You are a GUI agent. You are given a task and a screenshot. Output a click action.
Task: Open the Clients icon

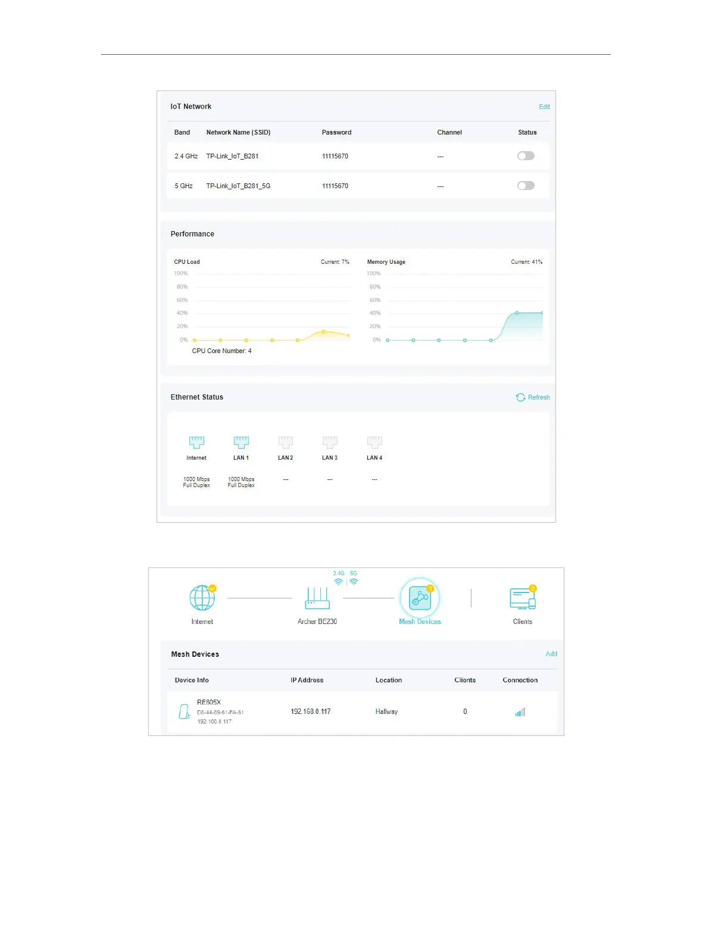[x=523, y=598]
